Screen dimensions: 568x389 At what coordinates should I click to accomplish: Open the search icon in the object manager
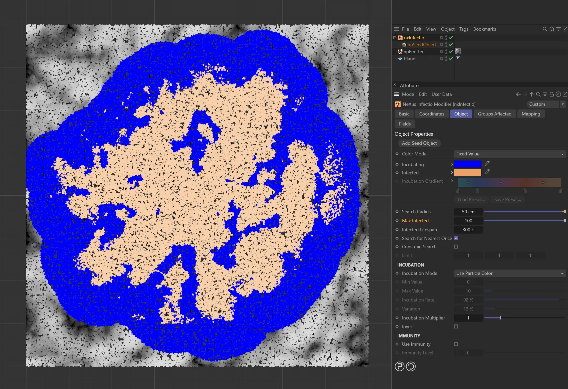(x=545, y=29)
